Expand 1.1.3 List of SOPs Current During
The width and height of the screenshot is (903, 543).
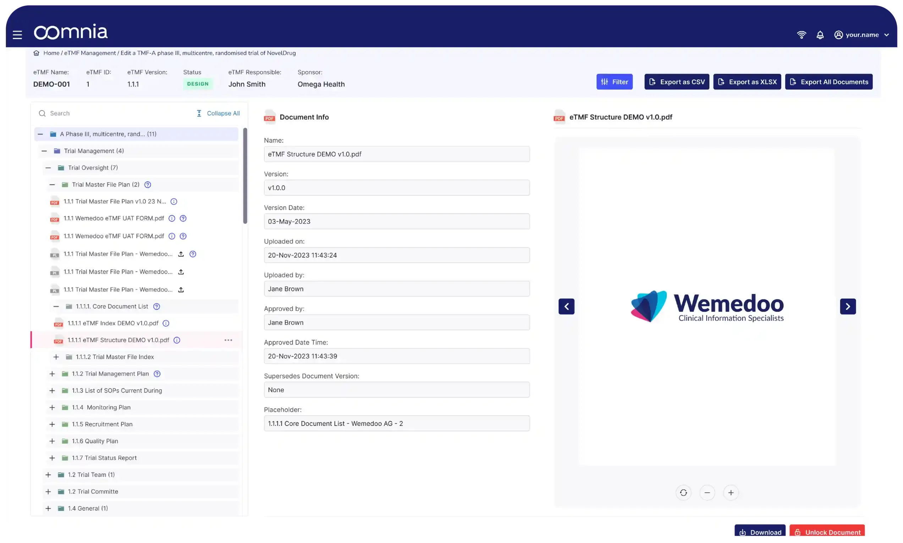tap(52, 391)
